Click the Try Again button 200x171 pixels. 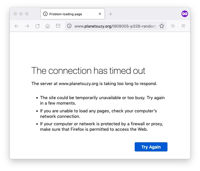(151, 147)
